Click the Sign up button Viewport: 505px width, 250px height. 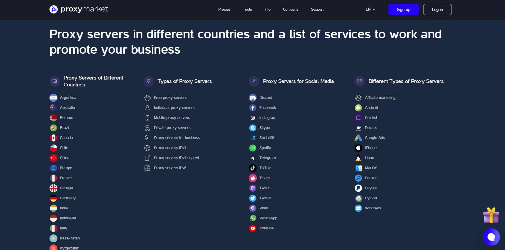404,10
